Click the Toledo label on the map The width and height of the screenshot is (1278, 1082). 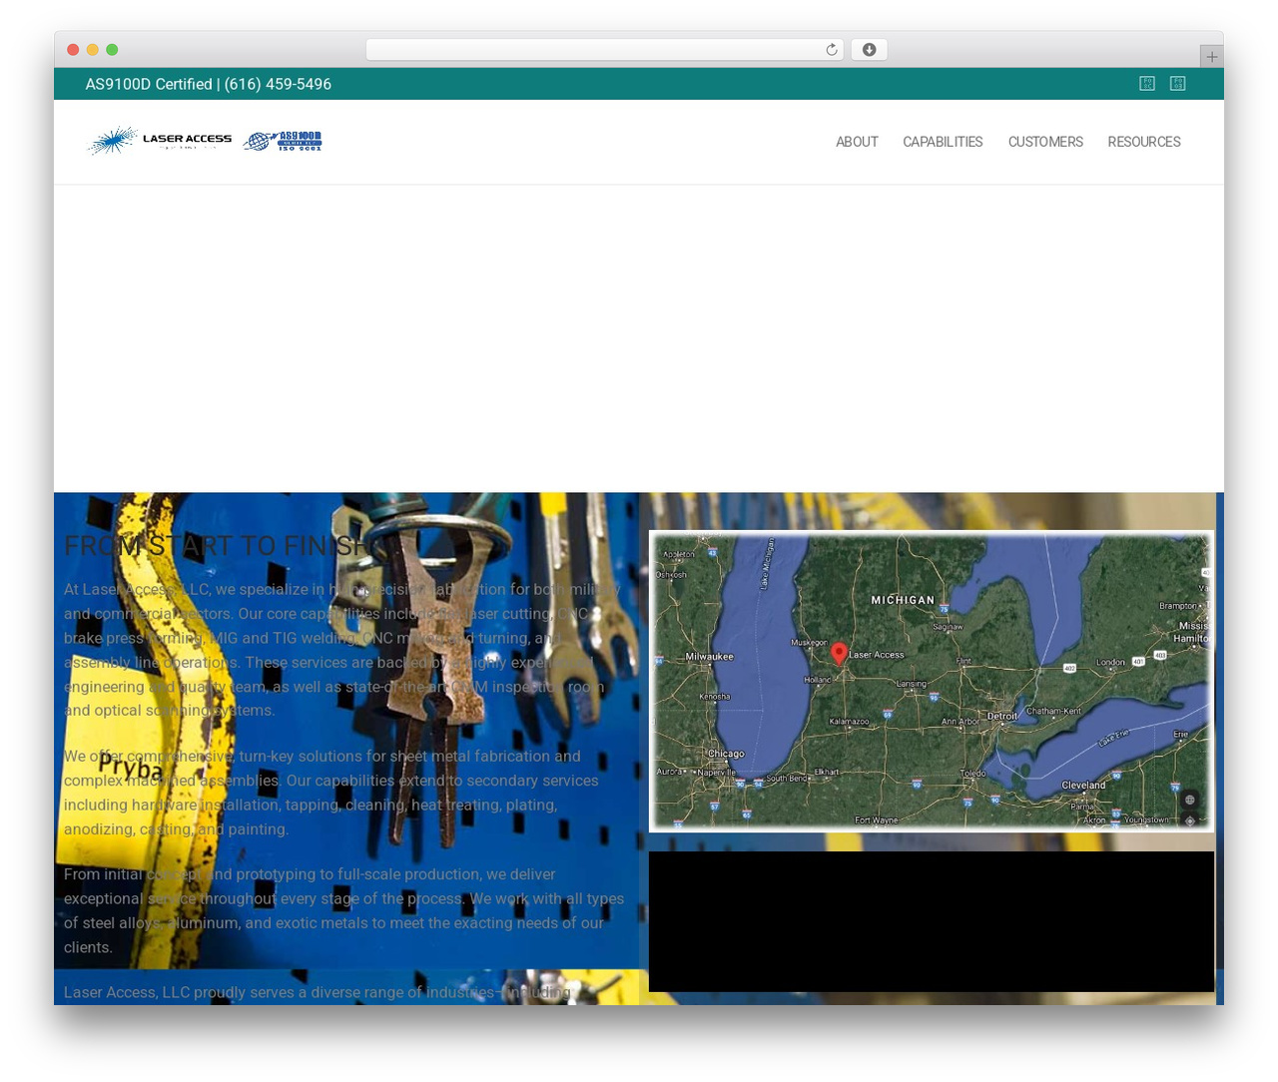(x=972, y=773)
